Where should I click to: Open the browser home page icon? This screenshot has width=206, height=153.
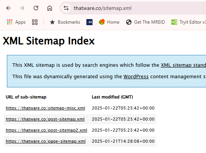tap(50, 8)
